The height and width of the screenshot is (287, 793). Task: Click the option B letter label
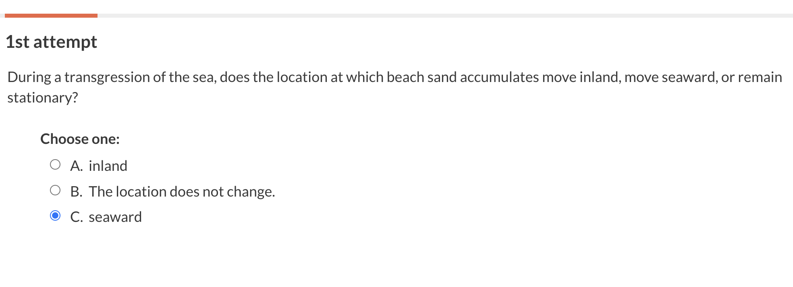pyautogui.click(x=76, y=191)
